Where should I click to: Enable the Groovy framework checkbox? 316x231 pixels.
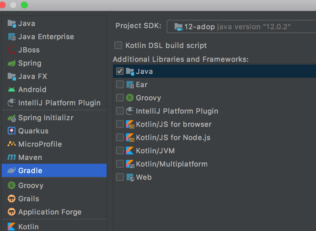pyautogui.click(x=120, y=98)
